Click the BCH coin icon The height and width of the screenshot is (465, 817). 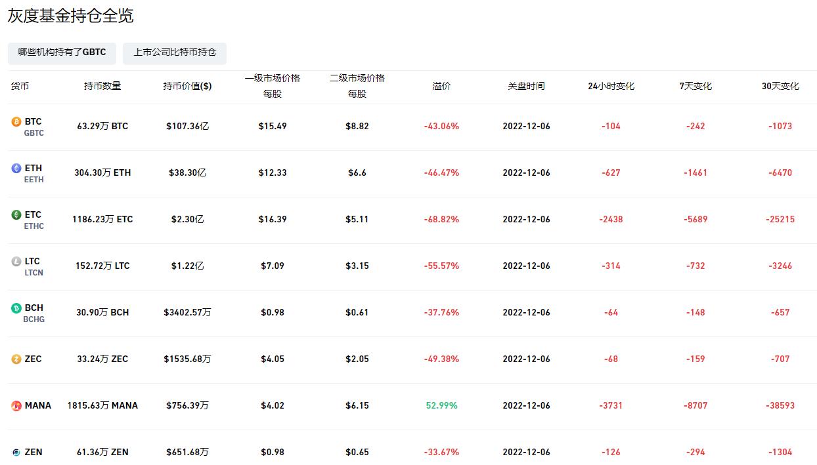16,308
